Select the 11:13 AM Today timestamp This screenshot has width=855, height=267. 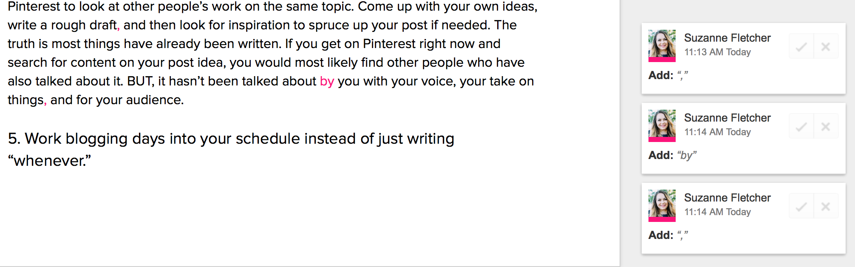click(x=717, y=52)
